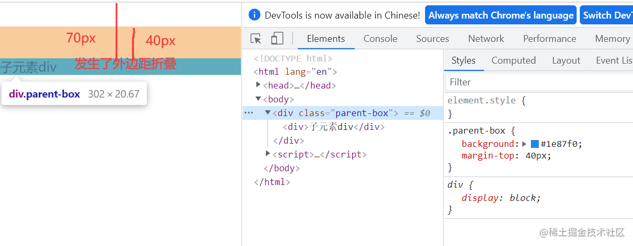Screen dimensions: 633x246
Task: Click the 子元素div text in page
Action: click(29, 67)
